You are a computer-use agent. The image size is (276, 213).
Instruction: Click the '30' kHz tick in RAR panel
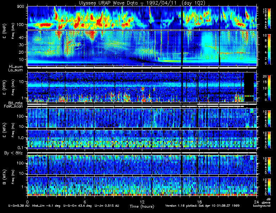[21, 45]
